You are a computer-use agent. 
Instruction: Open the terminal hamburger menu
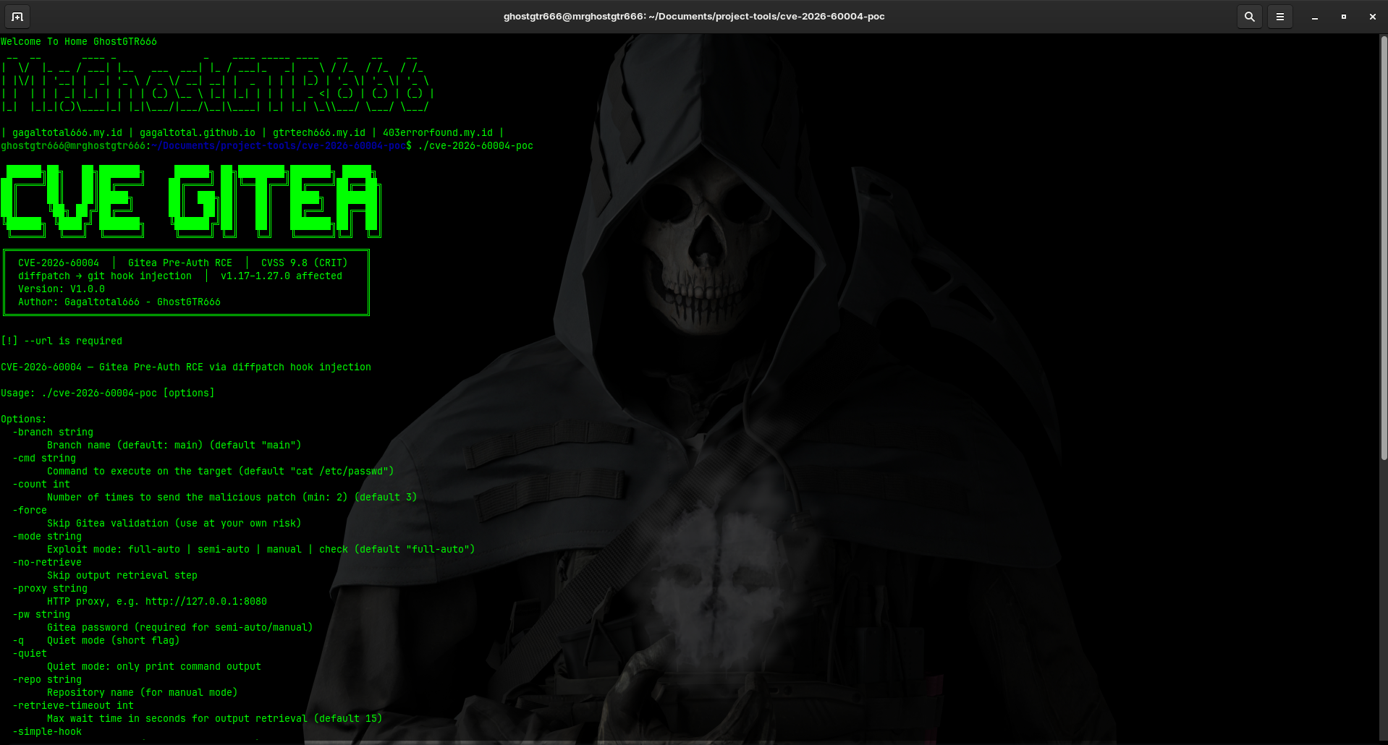[x=1280, y=17]
